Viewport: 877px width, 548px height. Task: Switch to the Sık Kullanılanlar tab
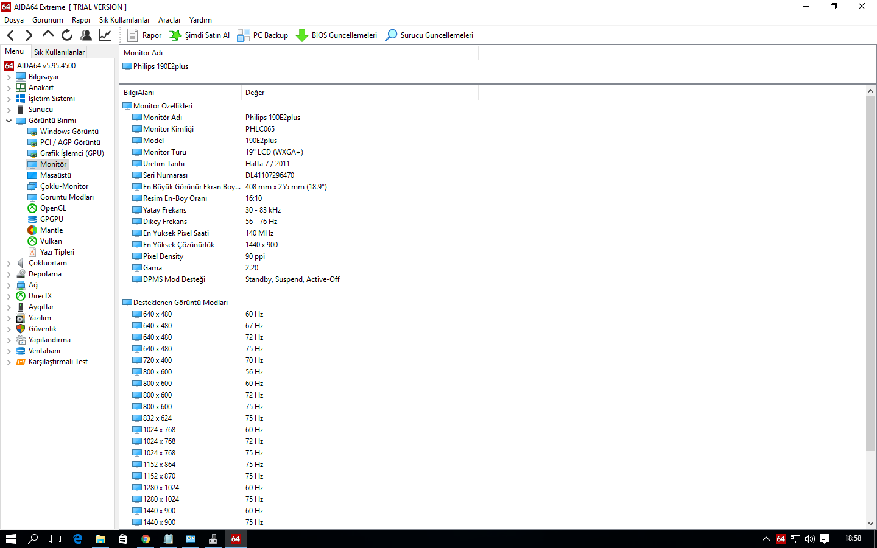tap(59, 52)
